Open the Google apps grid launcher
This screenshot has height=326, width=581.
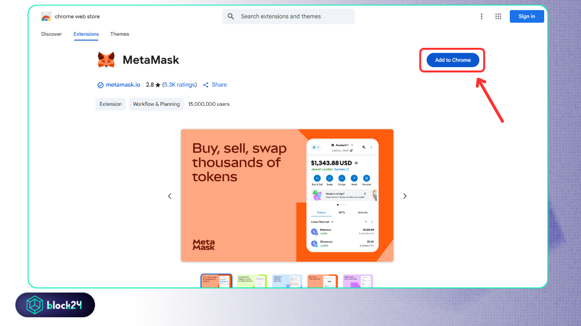498,16
